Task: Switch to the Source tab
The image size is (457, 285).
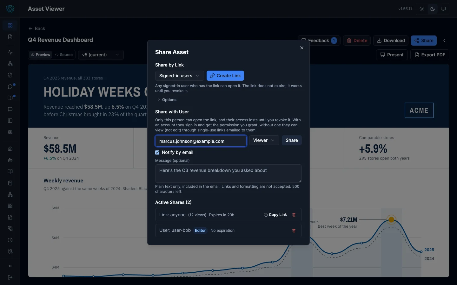Action: (x=64, y=55)
